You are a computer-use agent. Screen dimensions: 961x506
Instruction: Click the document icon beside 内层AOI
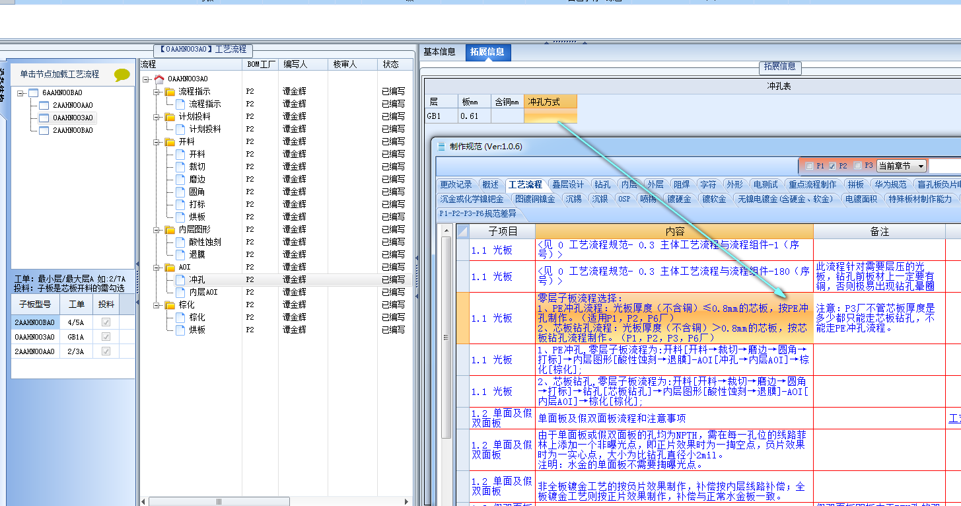click(180, 292)
